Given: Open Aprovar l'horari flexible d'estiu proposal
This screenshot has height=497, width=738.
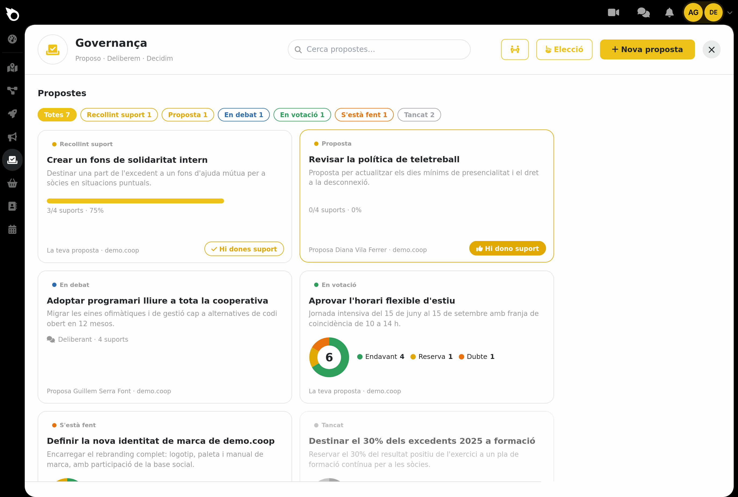Looking at the screenshot, I should [382, 300].
